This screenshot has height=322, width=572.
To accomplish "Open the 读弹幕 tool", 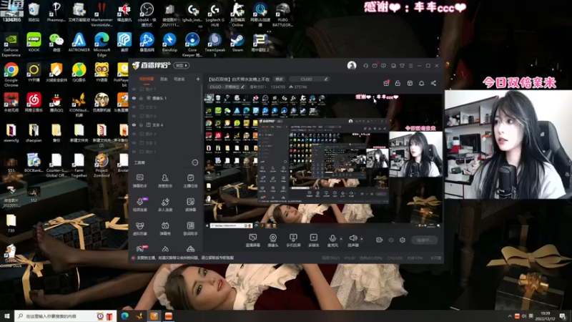I will [190, 205].
